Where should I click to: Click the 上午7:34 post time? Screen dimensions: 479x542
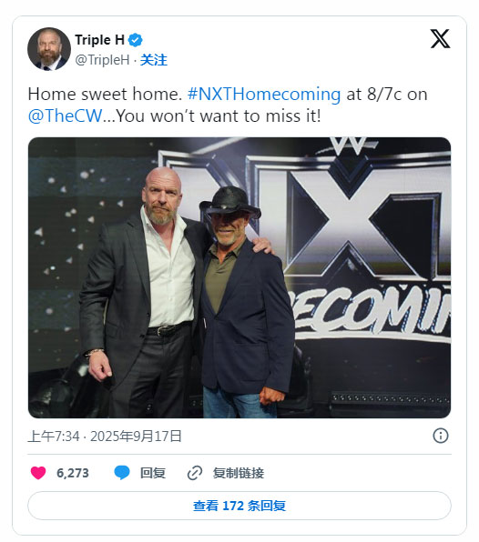(54, 437)
